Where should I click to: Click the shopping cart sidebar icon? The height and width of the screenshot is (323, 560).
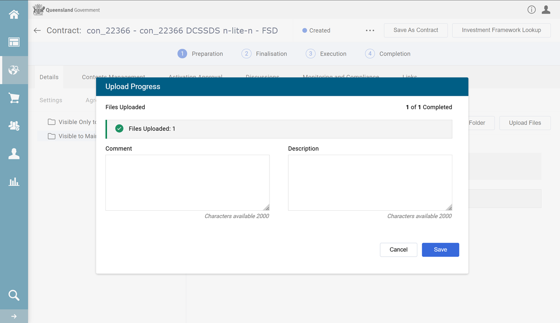click(x=14, y=98)
